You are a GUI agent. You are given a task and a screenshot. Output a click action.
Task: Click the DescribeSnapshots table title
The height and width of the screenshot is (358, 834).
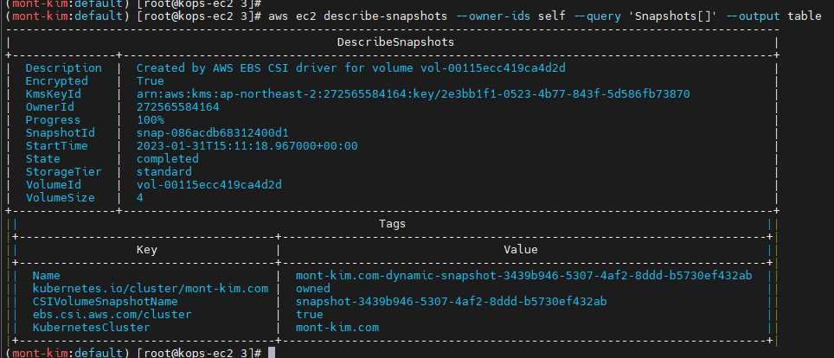[395, 42]
